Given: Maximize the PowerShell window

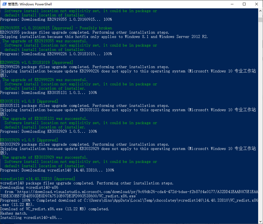Looking at the screenshot, I should 244,4.
